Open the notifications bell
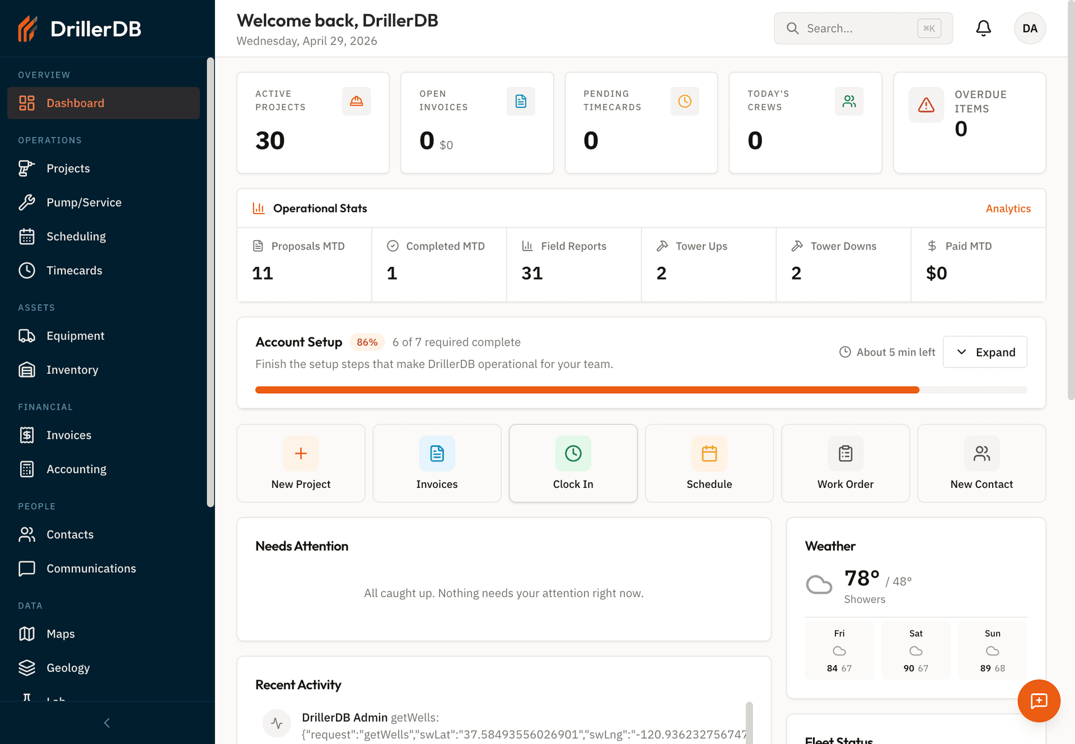The image size is (1075, 744). [x=983, y=29]
